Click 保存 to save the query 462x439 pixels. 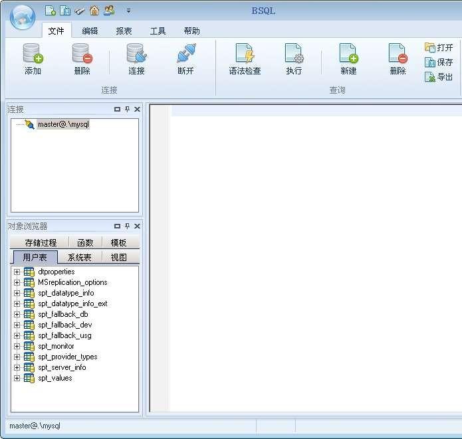439,62
